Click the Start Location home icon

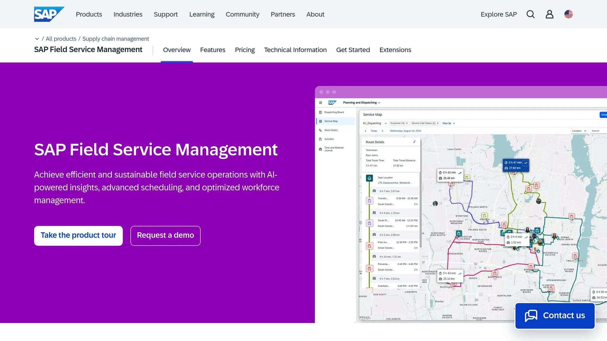tap(369, 178)
